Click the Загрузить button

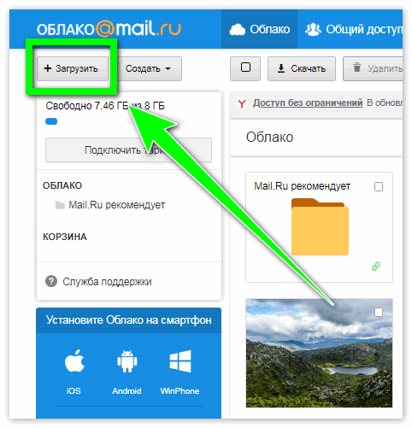click(x=73, y=68)
